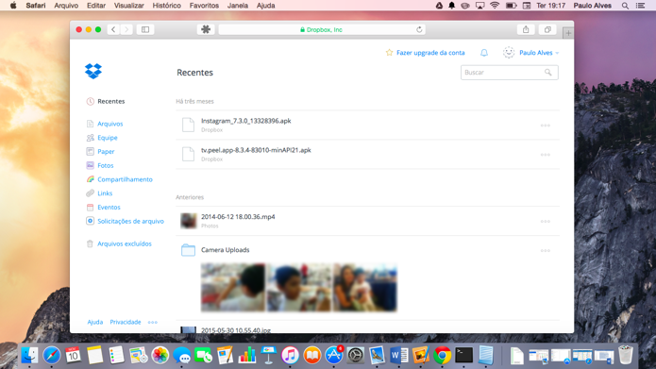Click the Arquivos excluídos trash icon
The image size is (656, 369).
tap(90, 243)
